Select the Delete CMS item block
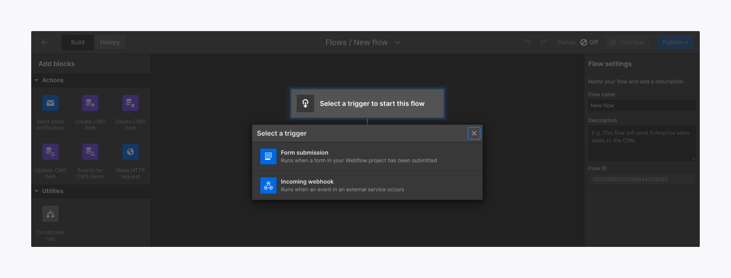The width and height of the screenshot is (731, 278). (130, 112)
